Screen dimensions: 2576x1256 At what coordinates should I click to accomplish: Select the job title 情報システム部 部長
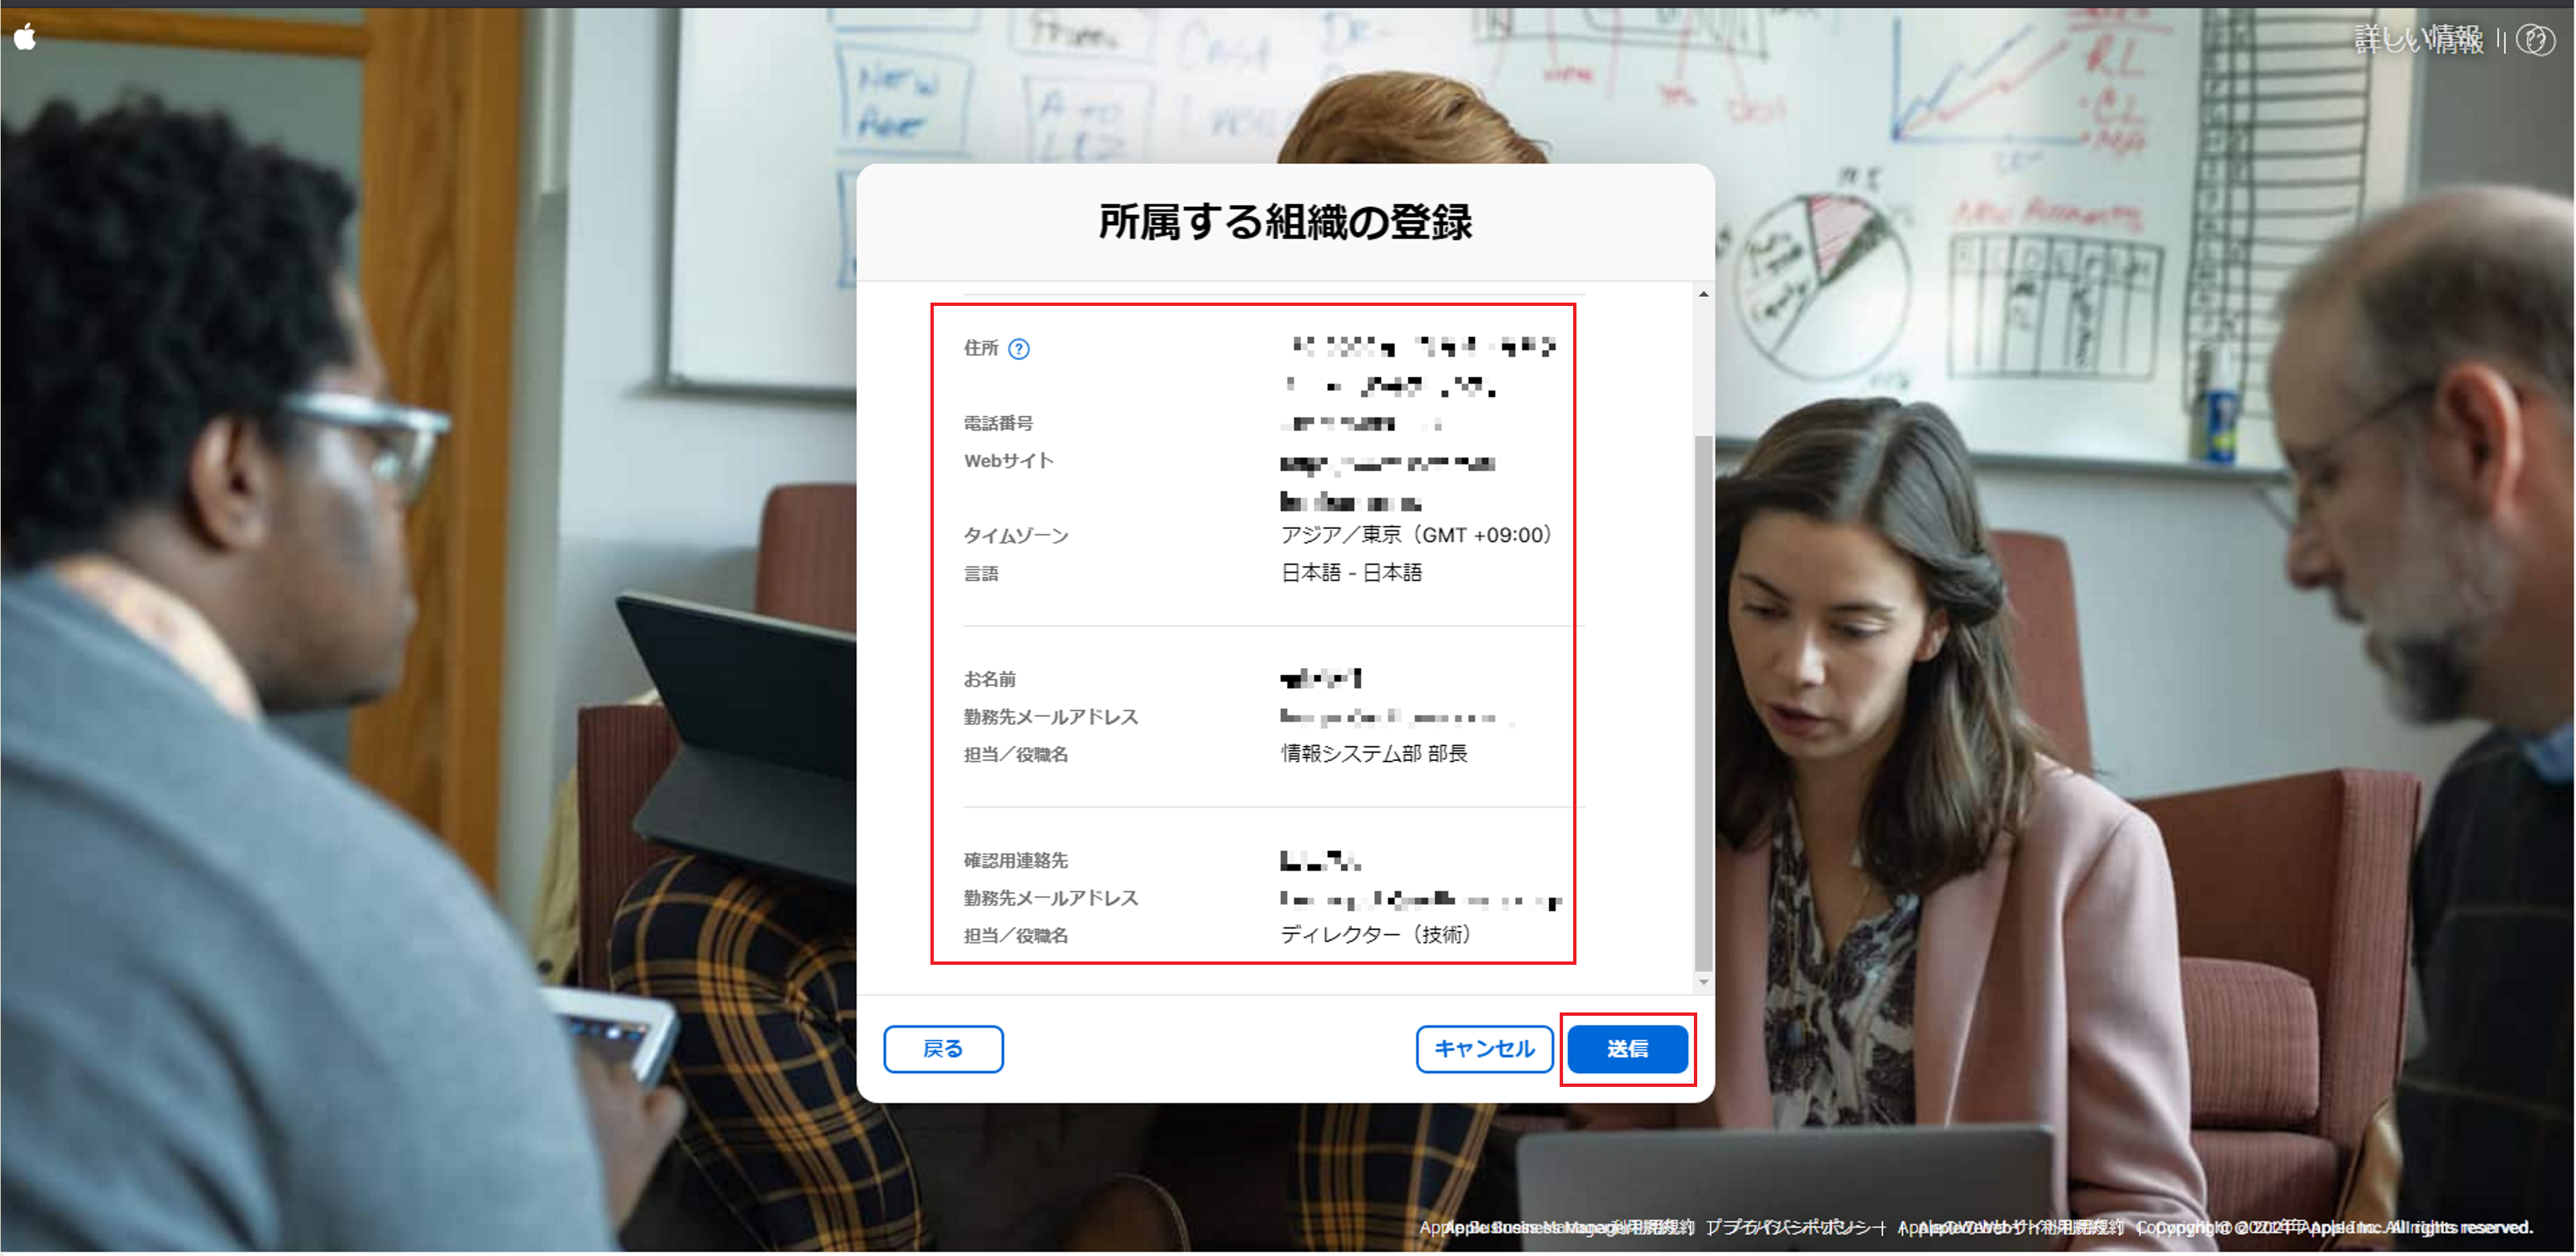click(1374, 754)
